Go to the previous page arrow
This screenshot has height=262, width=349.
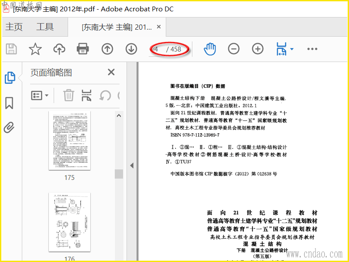[x=107, y=49]
